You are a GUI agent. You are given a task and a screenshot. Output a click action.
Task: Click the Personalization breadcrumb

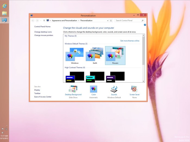[86, 21]
